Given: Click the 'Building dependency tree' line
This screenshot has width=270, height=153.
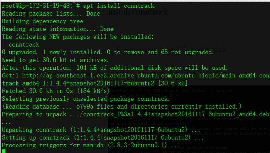Looking at the screenshot, I should [x=42, y=21].
